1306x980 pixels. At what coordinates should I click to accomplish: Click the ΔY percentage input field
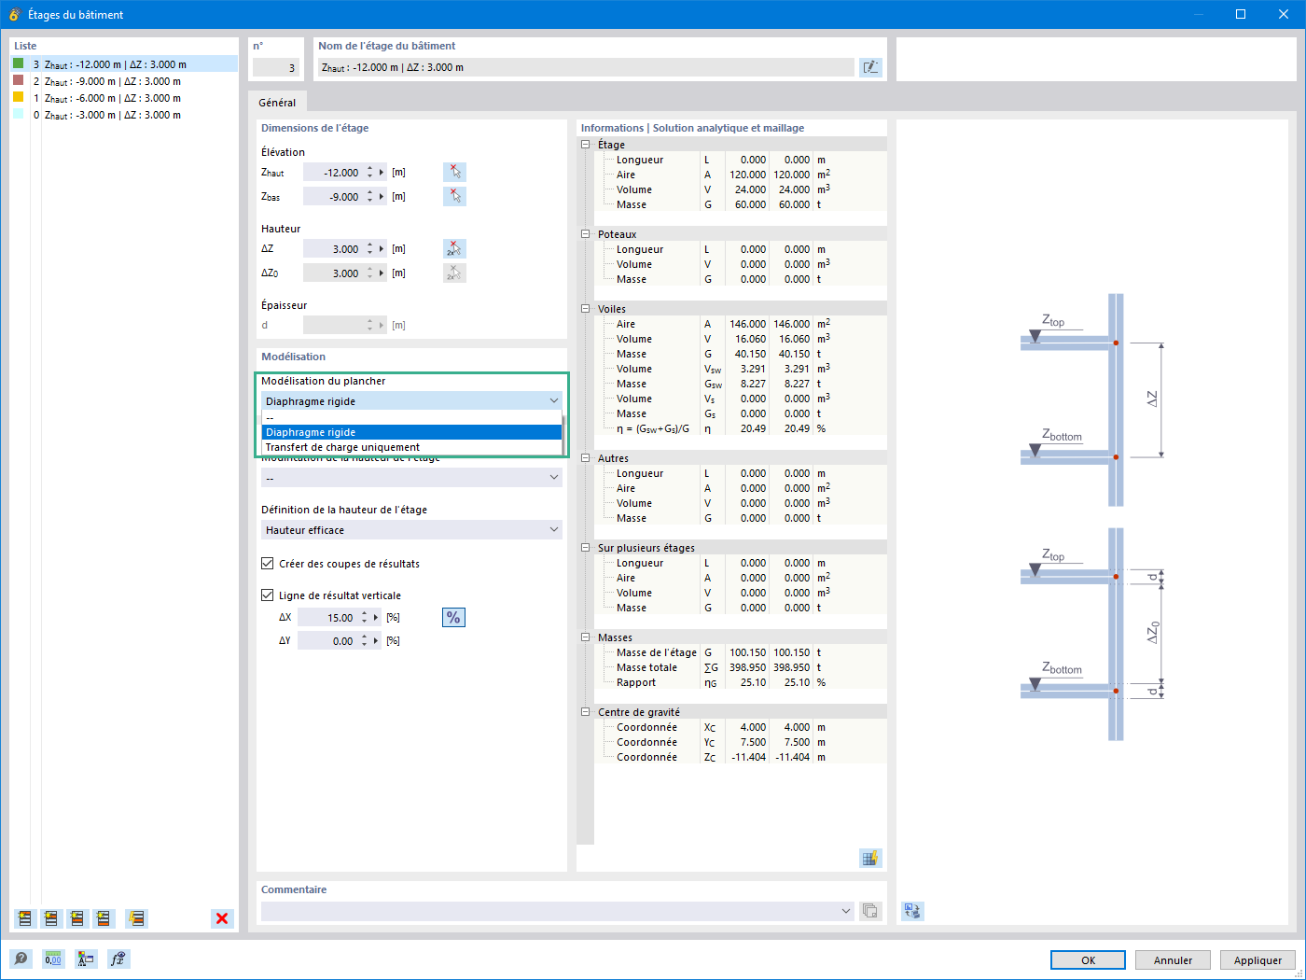point(327,641)
